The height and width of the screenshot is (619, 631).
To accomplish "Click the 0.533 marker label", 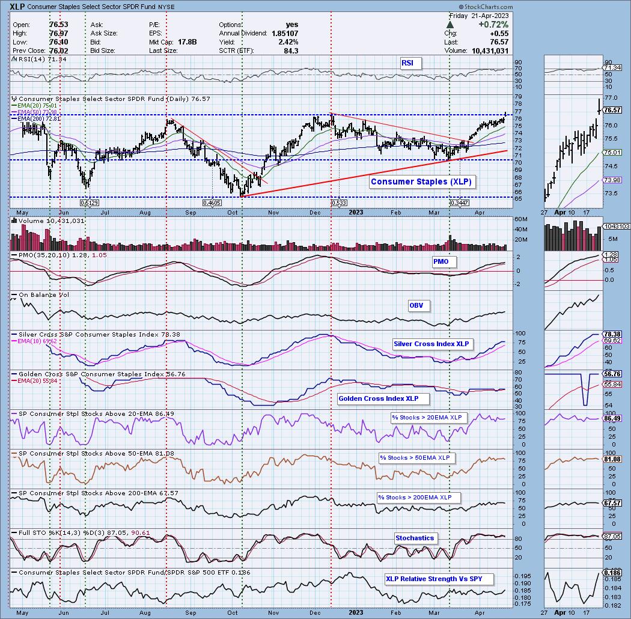I will [338, 203].
